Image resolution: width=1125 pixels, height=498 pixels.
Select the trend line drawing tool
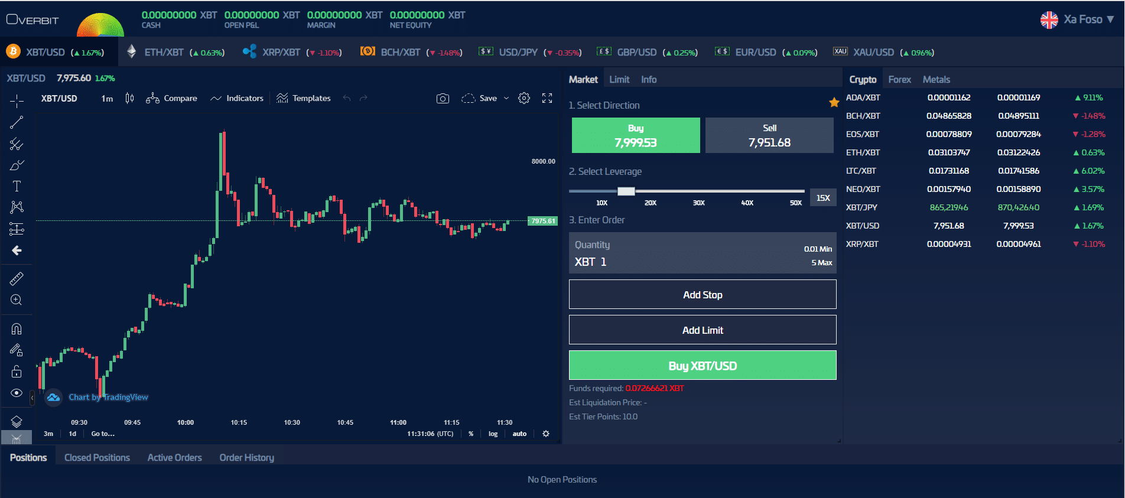click(17, 122)
